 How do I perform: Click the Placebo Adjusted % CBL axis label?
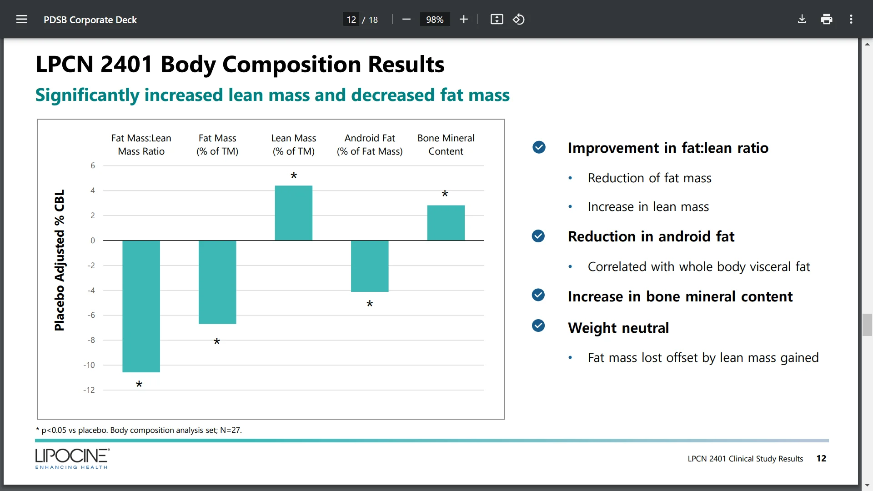(x=60, y=260)
